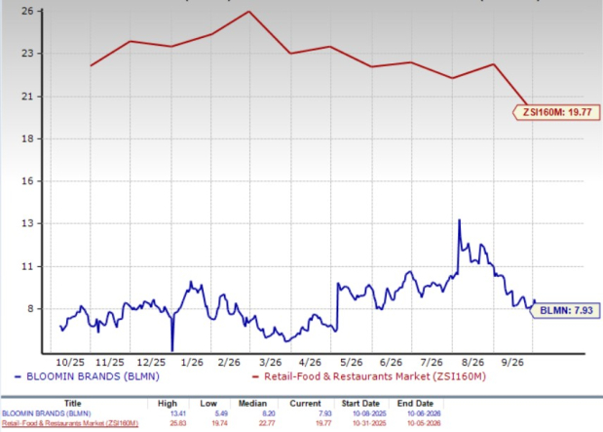The height and width of the screenshot is (432, 603).
Task: Click the 7/26 x-axis label
Action: pyautogui.click(x=432, y=363)
